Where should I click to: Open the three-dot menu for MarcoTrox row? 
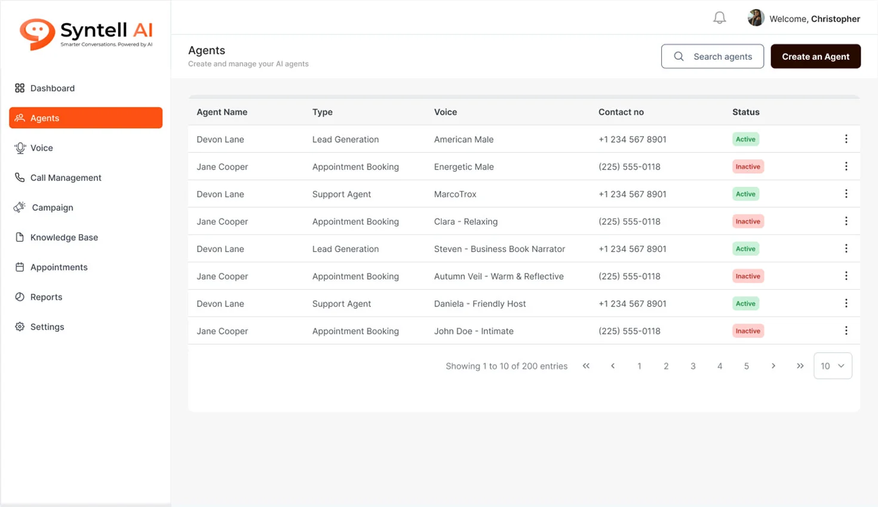click(846, 194)
